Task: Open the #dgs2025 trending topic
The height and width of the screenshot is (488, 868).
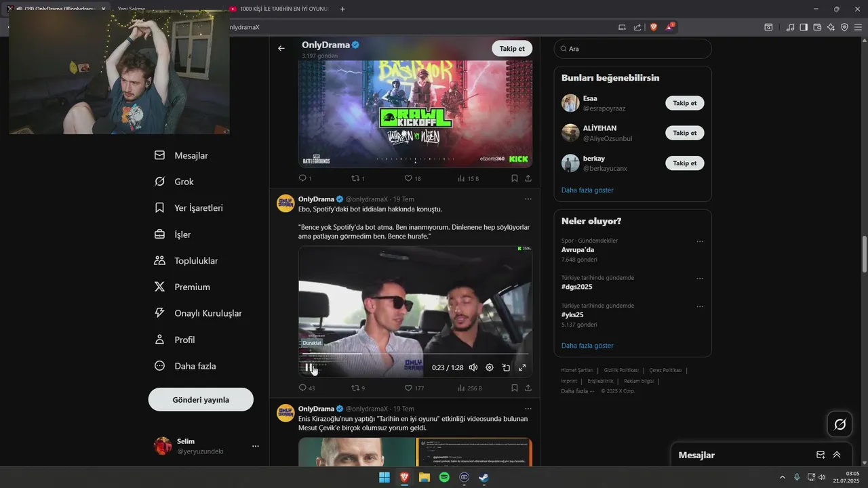Action: (578, 287)
